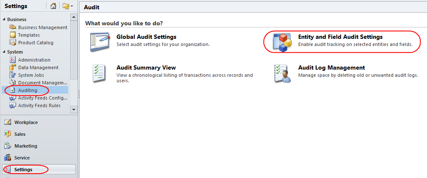Click the Product Catalog icon
This screenshot has width=427, height=178.
(13, 42)
